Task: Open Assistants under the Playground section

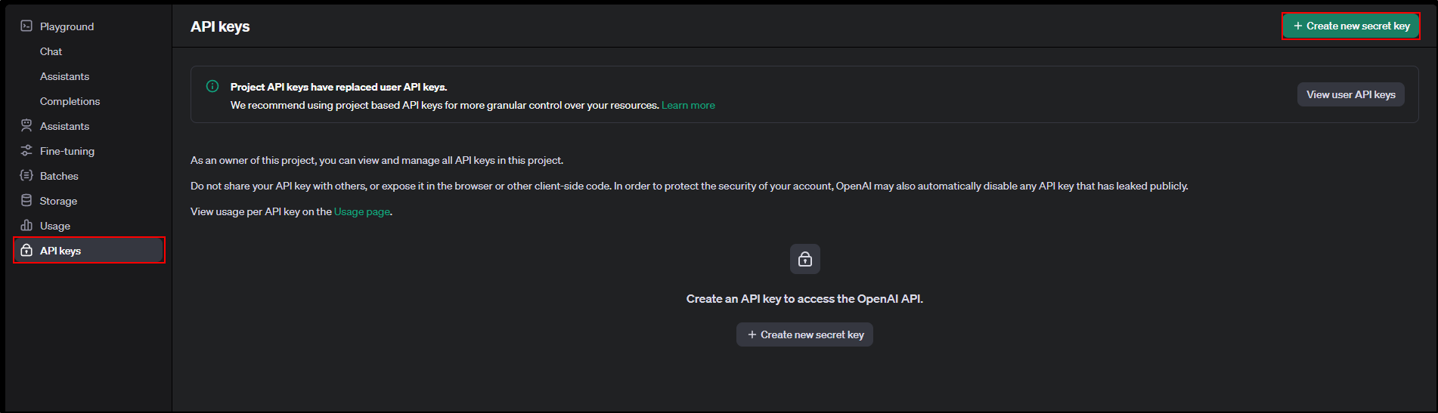Action: (x=64, y=76)
